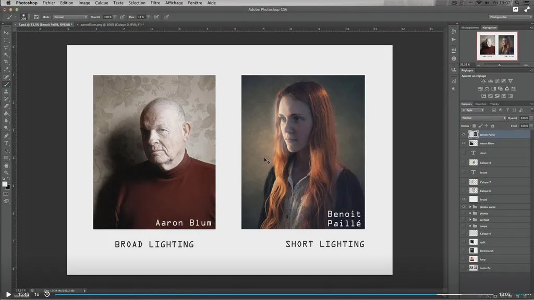
Task: Select the Horizontal Type tool
Action: [x=6, y=143]
